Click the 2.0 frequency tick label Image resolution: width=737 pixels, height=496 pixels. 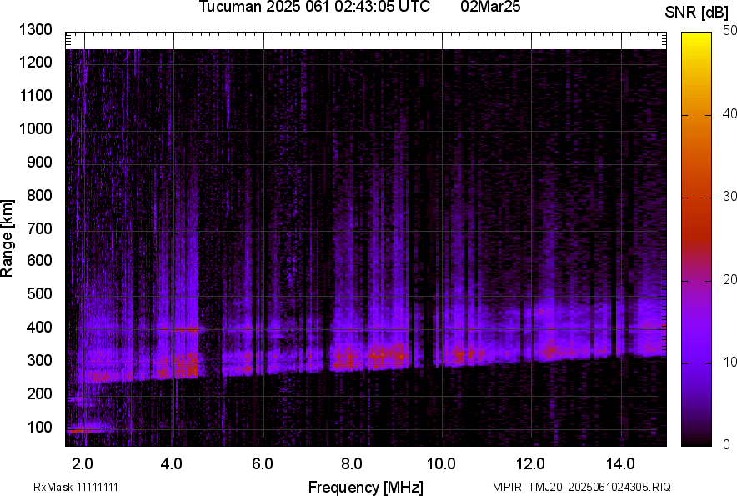click(x=83, y=463)
